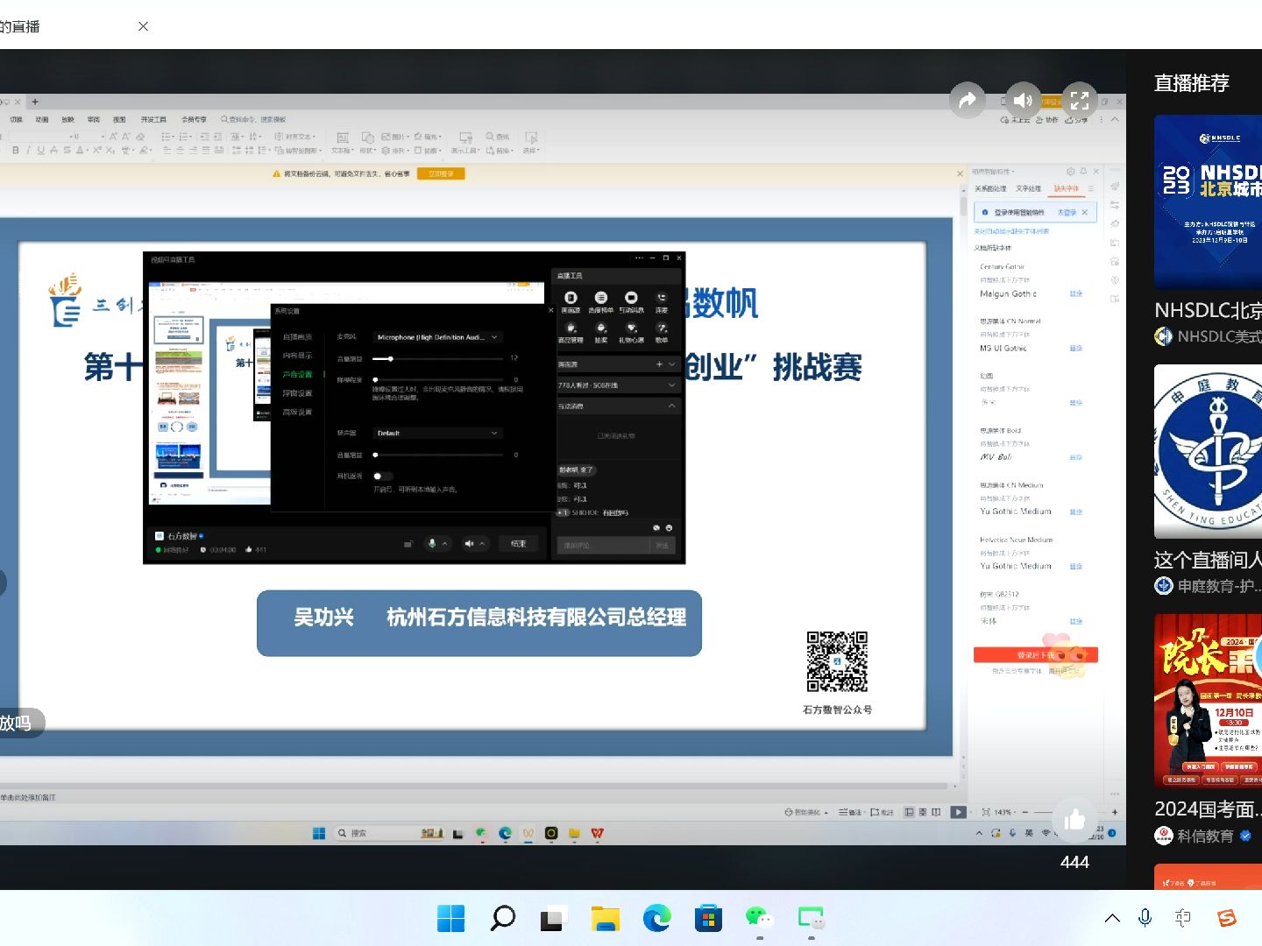
Task: Select 内容显示 in system settings
Action: 297,356
